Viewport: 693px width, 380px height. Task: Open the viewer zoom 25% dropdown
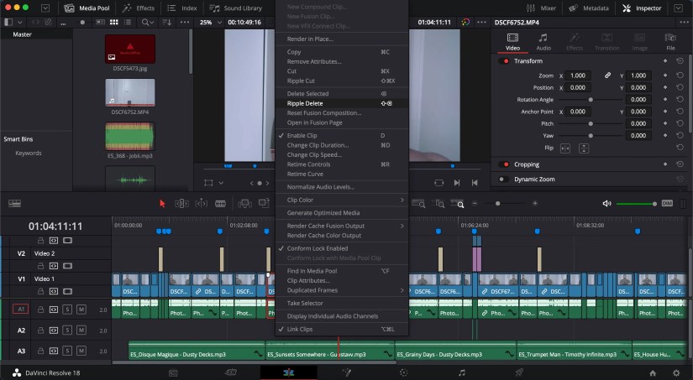tap(211, 22)
